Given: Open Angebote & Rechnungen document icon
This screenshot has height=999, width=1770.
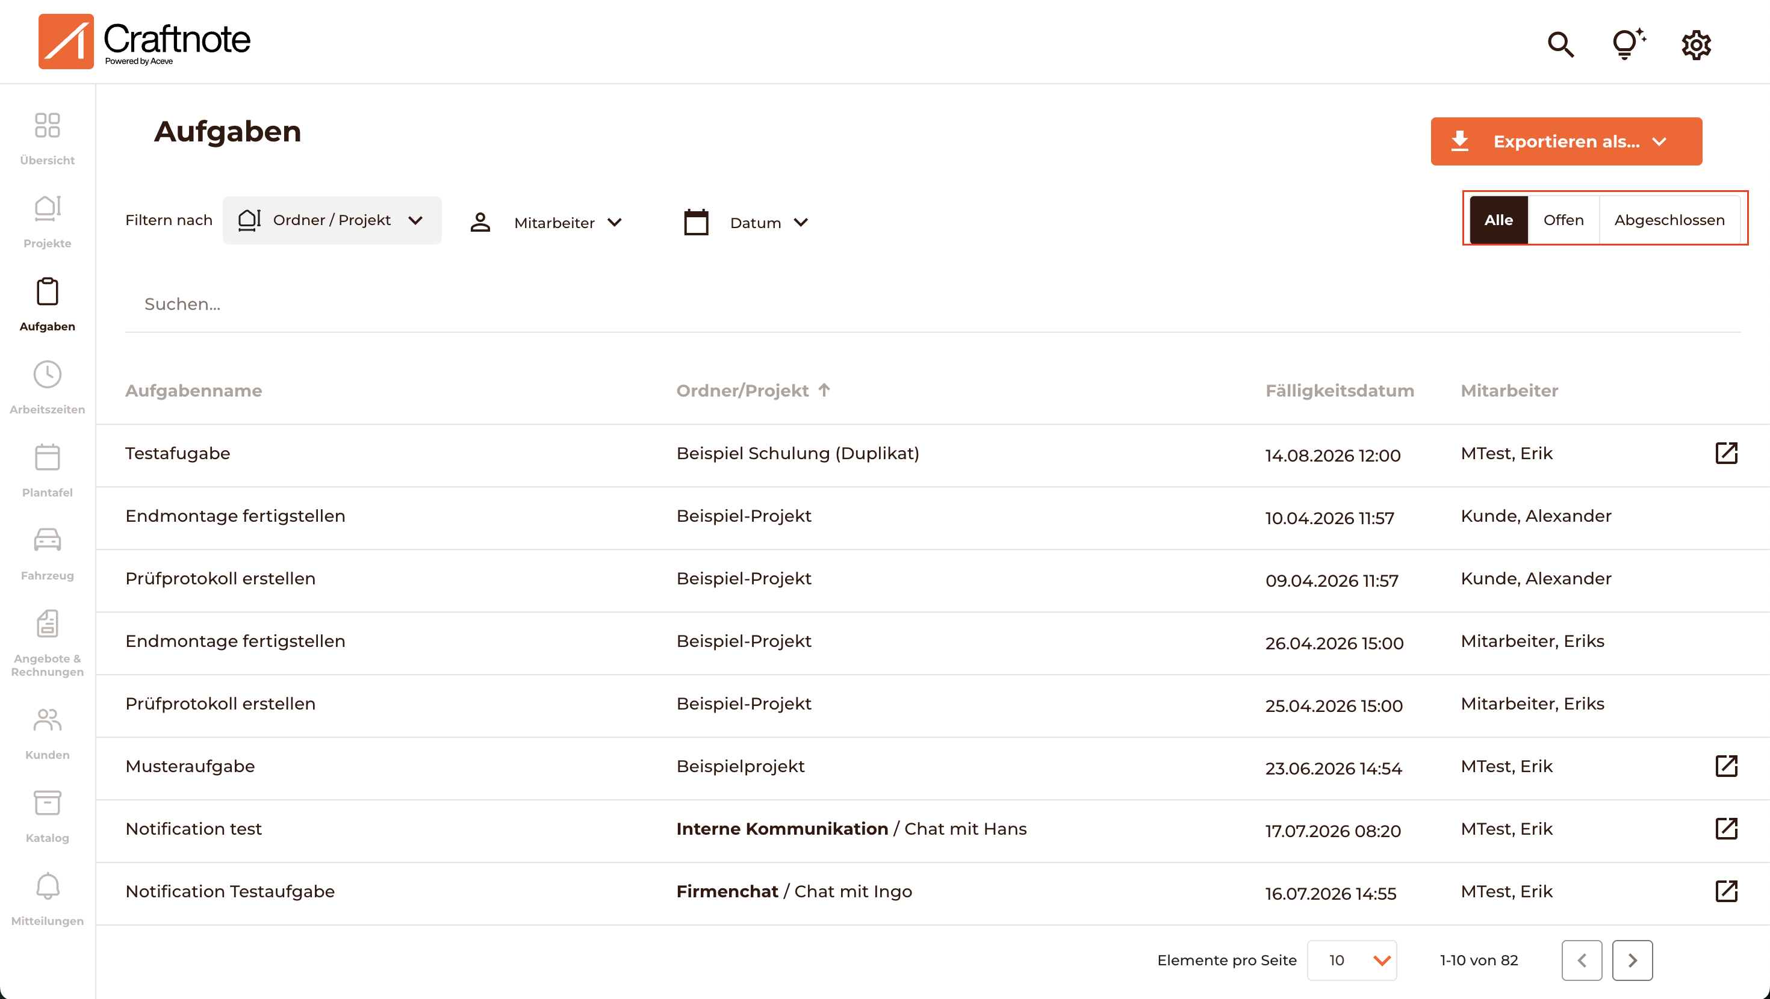Looking at the screenshot, I should coord(48,623).
